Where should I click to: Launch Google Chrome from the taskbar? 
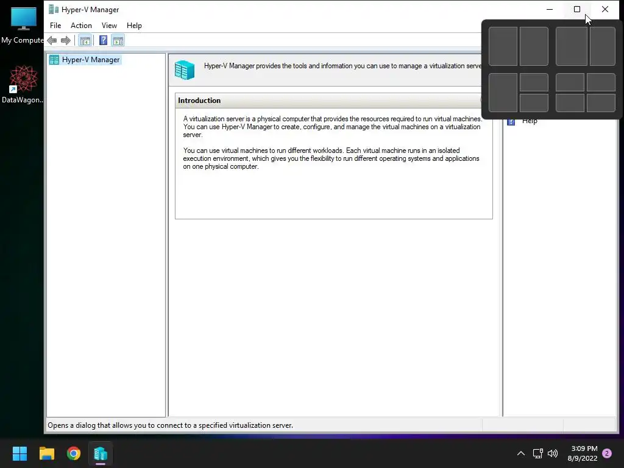(74, 453)
